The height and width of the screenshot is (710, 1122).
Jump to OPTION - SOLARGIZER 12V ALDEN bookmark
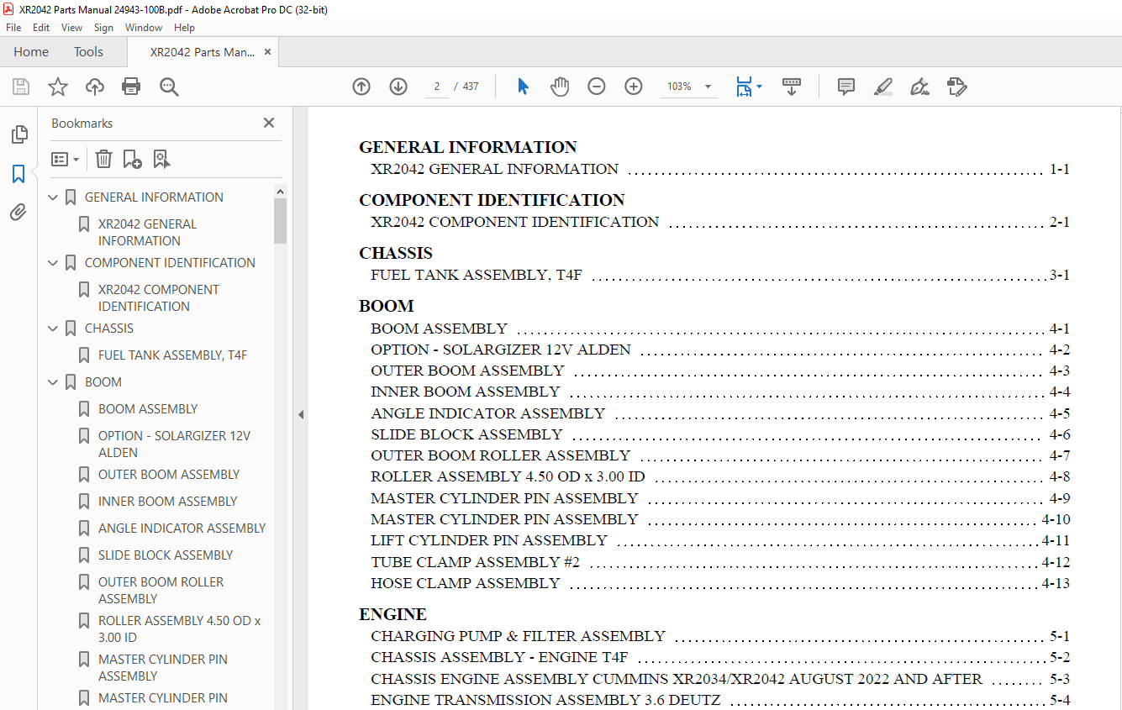point(175,444)
